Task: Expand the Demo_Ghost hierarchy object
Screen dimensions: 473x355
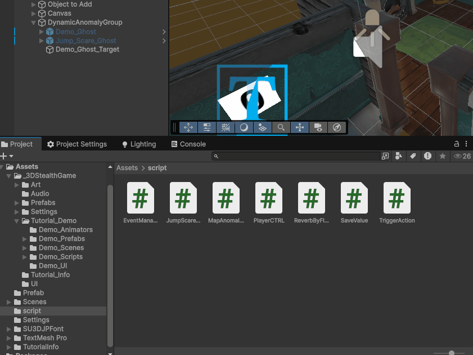Action: tap(41, 32)
